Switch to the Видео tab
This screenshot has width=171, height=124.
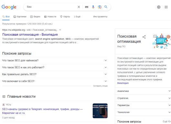[x=35, y=17]
